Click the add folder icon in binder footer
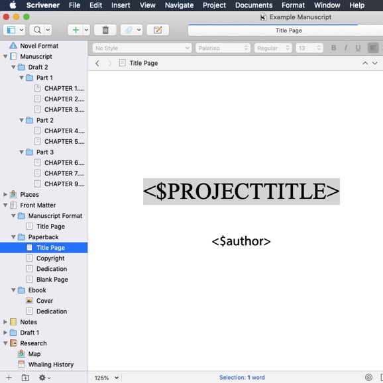This screenshot has height=383, width=383. click(x=25, y=378)
